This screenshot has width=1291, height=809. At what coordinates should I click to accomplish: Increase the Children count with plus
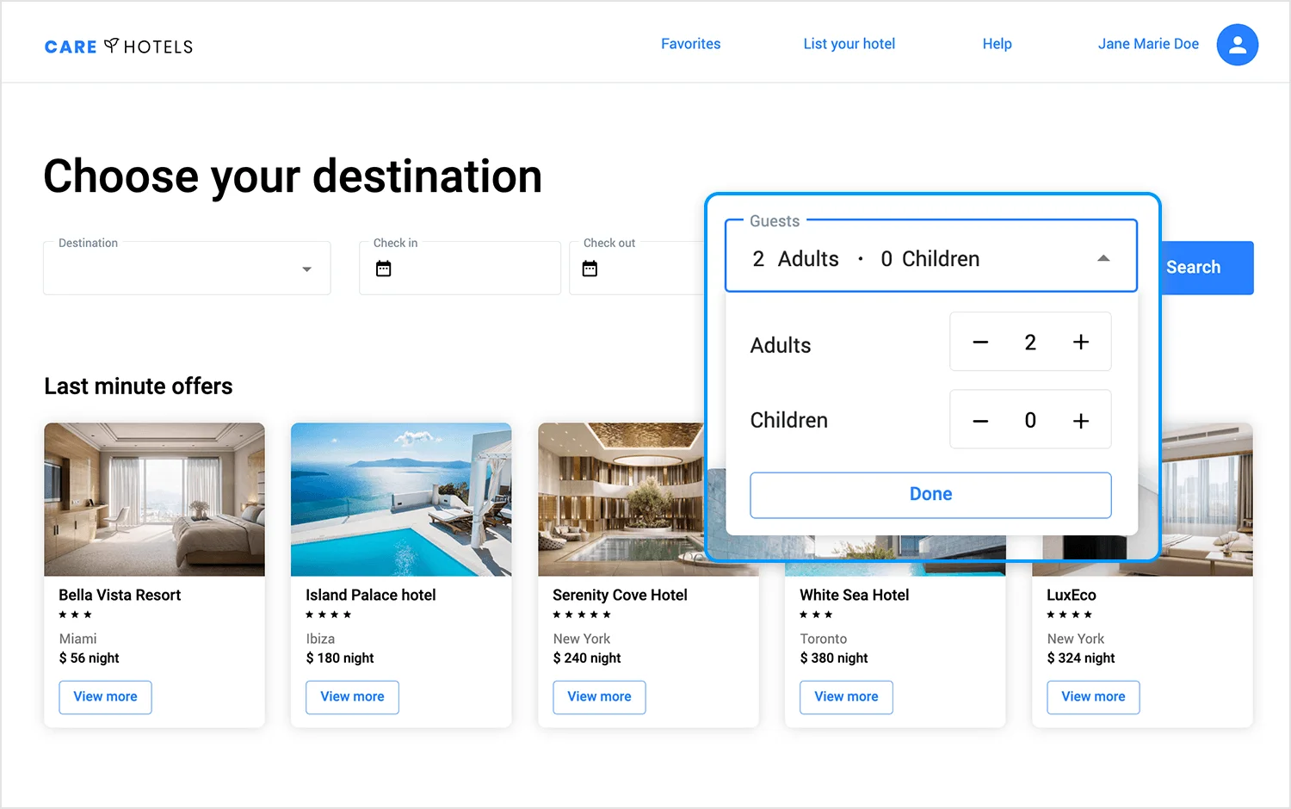point(1081,421)
